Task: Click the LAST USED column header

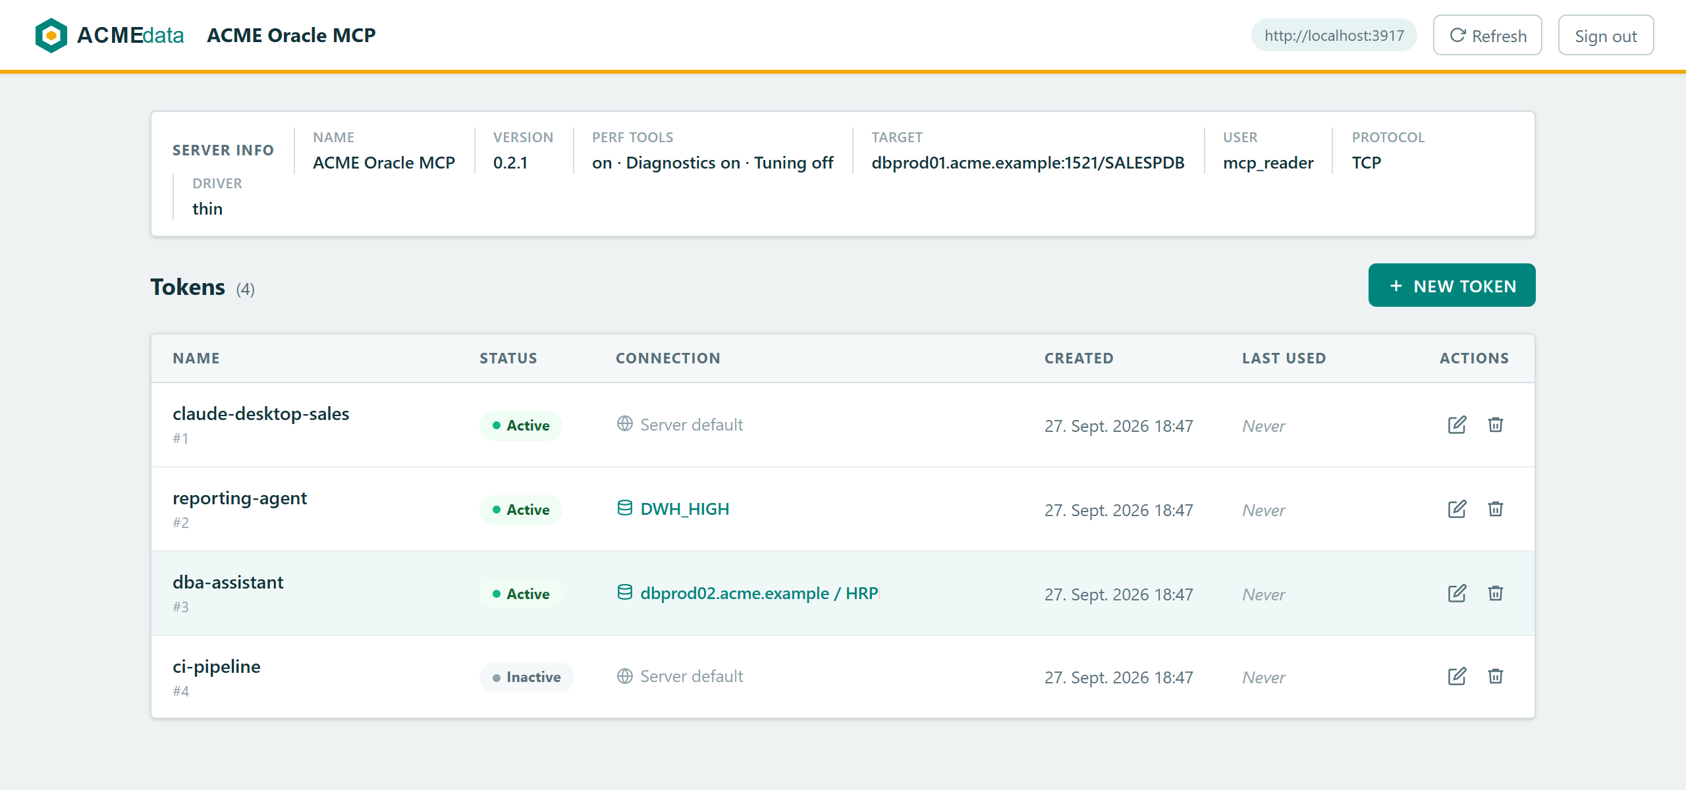Action: [1284, 358]
